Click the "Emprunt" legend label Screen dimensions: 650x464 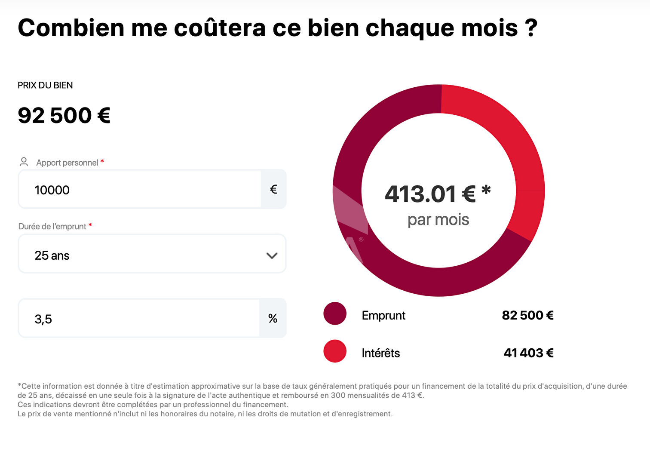tap(383, 316)
